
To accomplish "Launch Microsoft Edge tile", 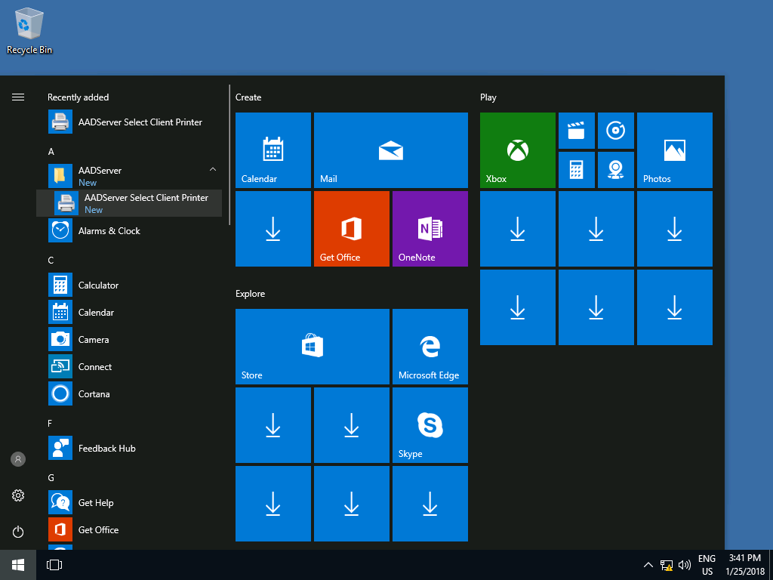I will pos(430,347).
